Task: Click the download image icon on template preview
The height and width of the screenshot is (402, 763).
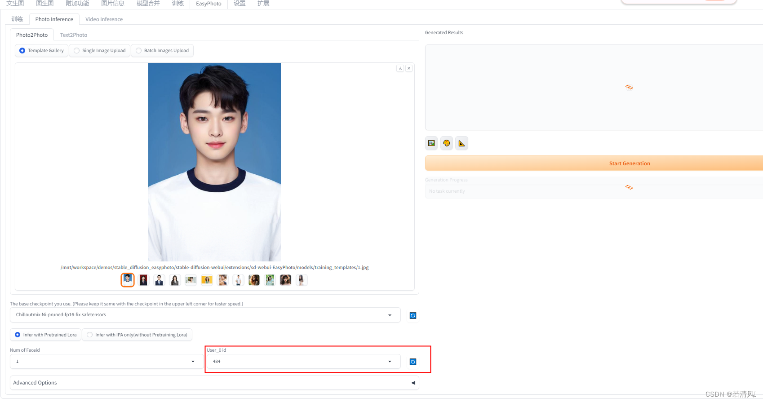Action: pos(400,68)
